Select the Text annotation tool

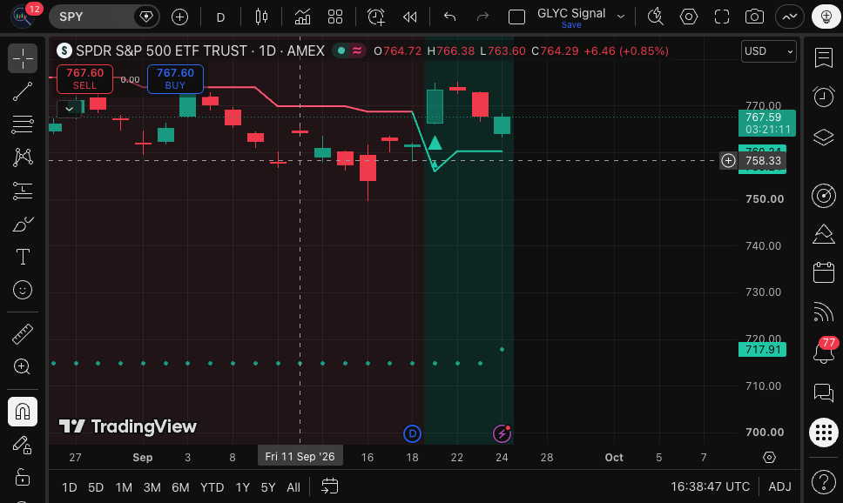(x=23, y=257)
